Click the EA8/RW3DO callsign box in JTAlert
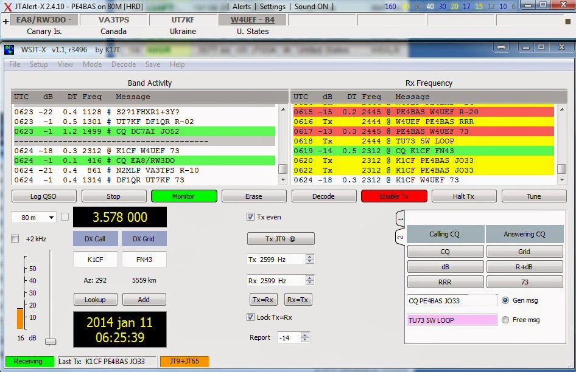The image size is (576, 372). [x=44, y=20]
